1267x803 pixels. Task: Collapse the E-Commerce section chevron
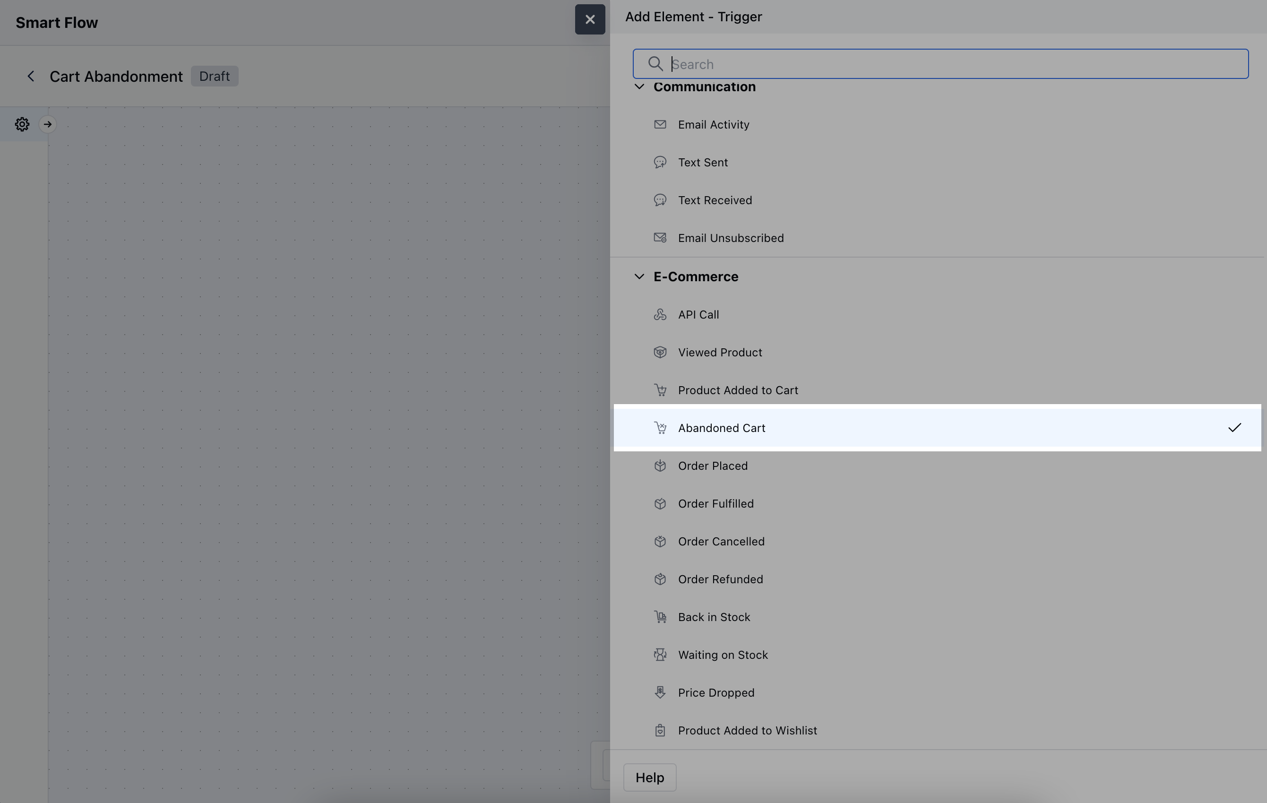coord(639,277)
